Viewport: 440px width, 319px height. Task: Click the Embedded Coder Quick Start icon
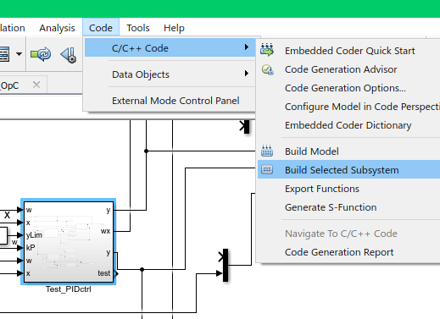coord(267,50)
